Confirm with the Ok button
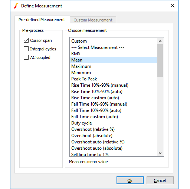Screen dimensions: 190x189 coord(130,180)
